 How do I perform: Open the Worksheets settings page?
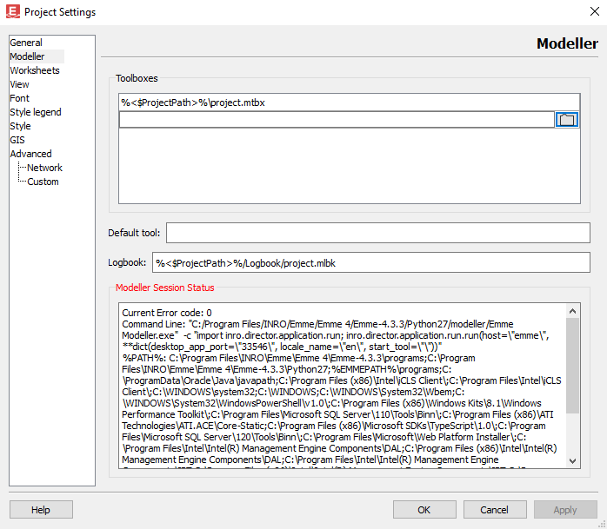pyautogui.click(x=35, y=70)
